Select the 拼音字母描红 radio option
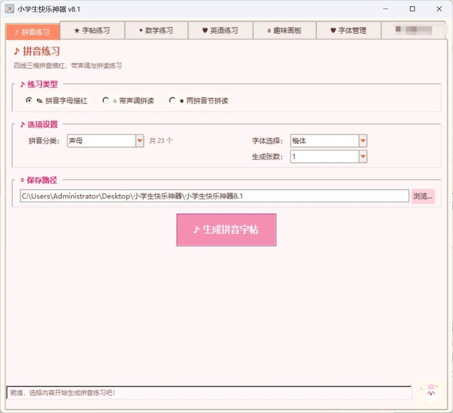The image size is (453, 413). 57,100
